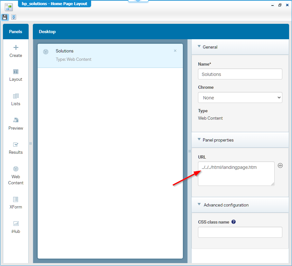Click the Save icon in the toolbar
Screen dimensions: 292x266
[x=5, y=17]
